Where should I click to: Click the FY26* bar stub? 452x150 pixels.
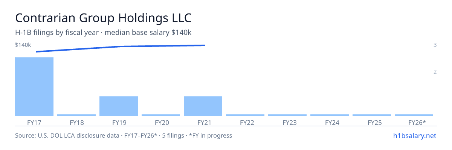414,115
